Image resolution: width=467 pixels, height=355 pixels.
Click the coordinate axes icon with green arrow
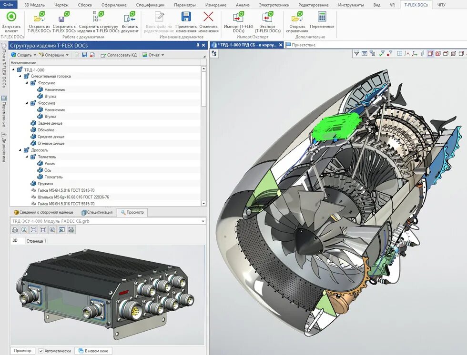(x=414, y=53)
